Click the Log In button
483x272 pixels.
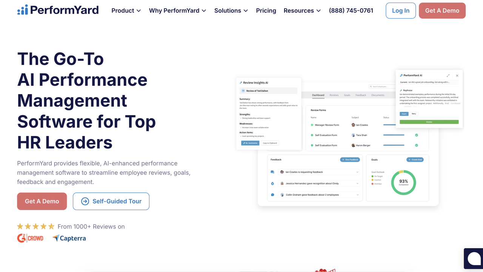pyautogui.click(x=401, y=11)
